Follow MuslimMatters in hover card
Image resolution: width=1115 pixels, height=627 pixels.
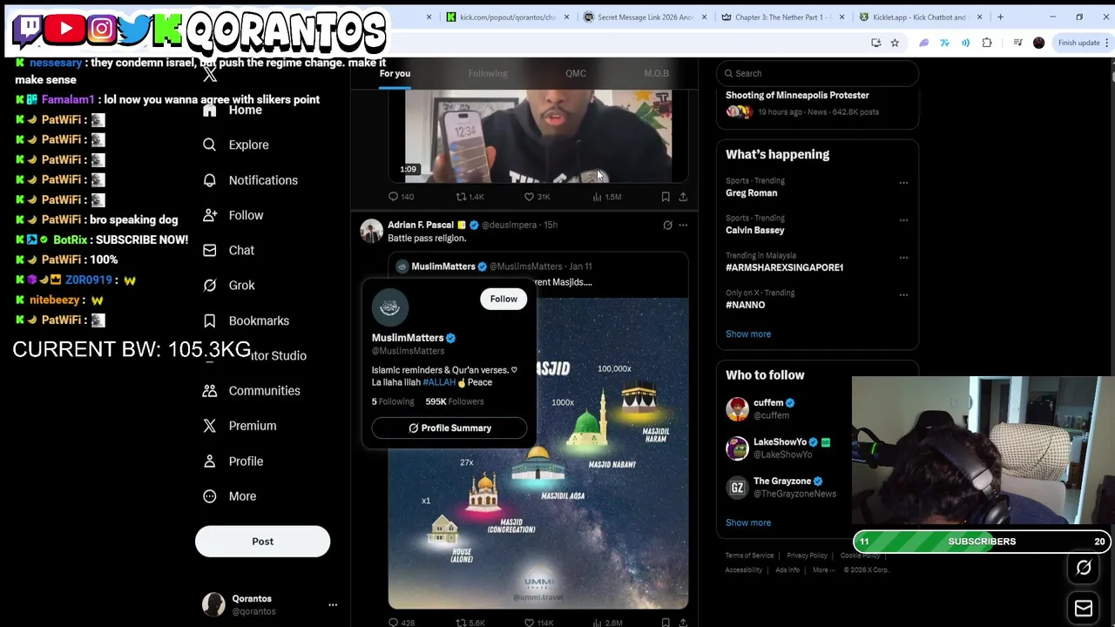click(x=503, y=299)
